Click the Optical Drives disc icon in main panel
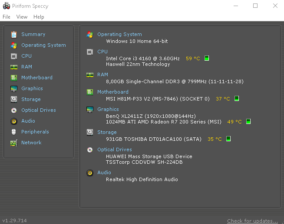 90,150
